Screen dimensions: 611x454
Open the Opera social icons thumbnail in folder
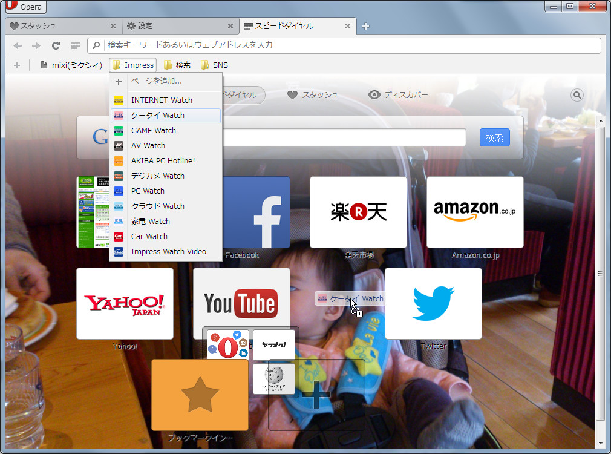coord(228,344)
